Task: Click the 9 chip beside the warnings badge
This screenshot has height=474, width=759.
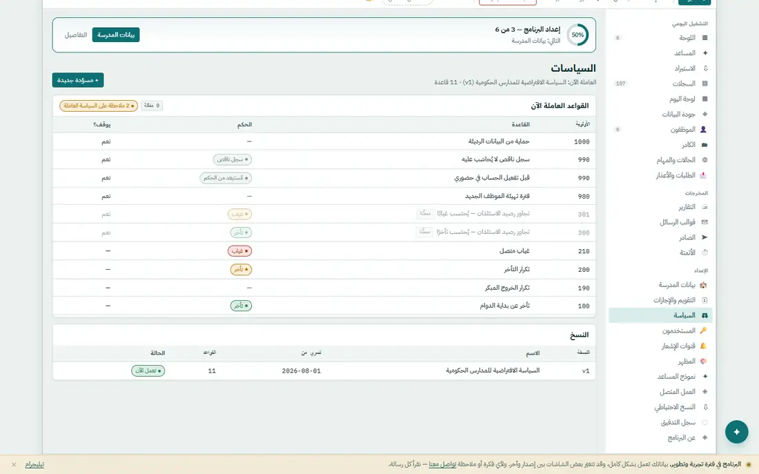Action: click(x=152, y=106)
